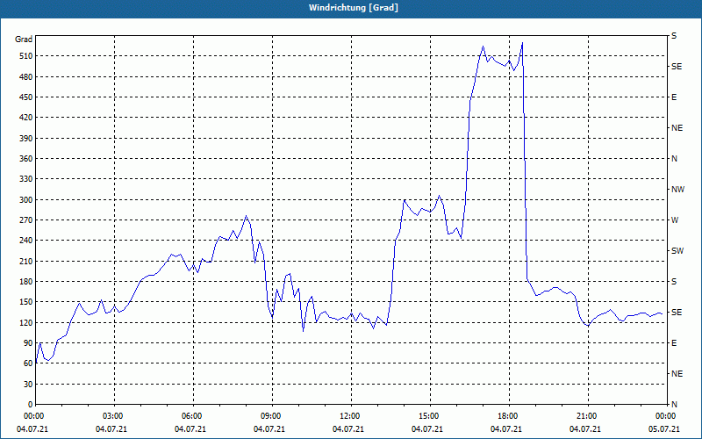This screenshot has width=702, height=439.
Task: Click the S compass label beside 180 gridline
Action: click(x=674, y=282)
